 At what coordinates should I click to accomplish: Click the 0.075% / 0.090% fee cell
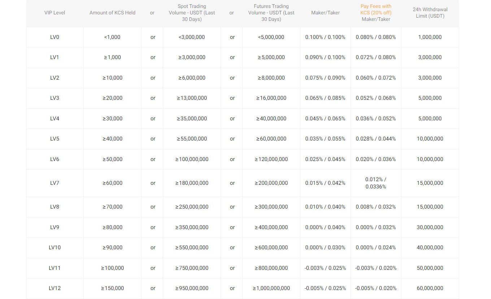click(x=325, y=78)
